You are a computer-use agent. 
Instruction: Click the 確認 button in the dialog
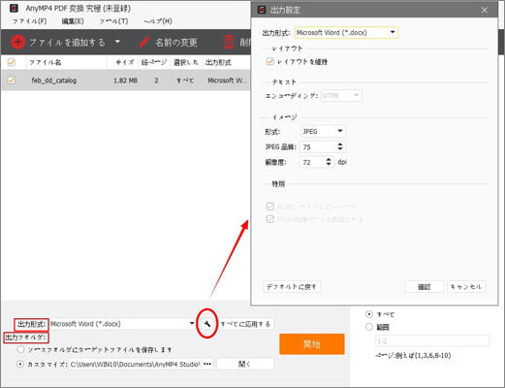pos(425,286)
